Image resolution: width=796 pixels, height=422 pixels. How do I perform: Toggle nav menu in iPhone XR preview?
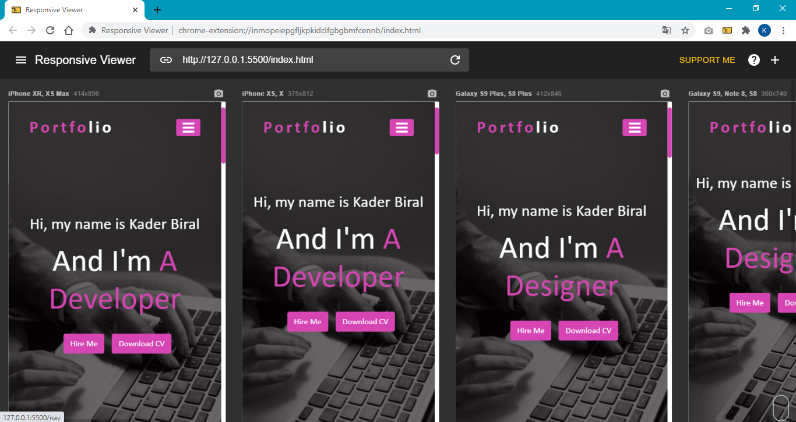click(x=188, y=127)
